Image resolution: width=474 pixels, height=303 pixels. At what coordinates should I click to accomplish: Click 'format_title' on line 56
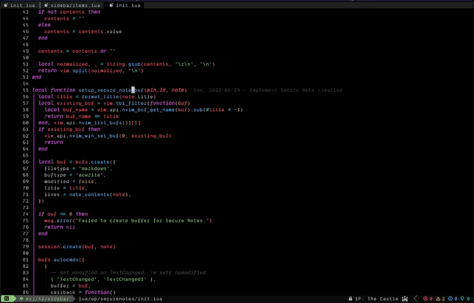100,97
